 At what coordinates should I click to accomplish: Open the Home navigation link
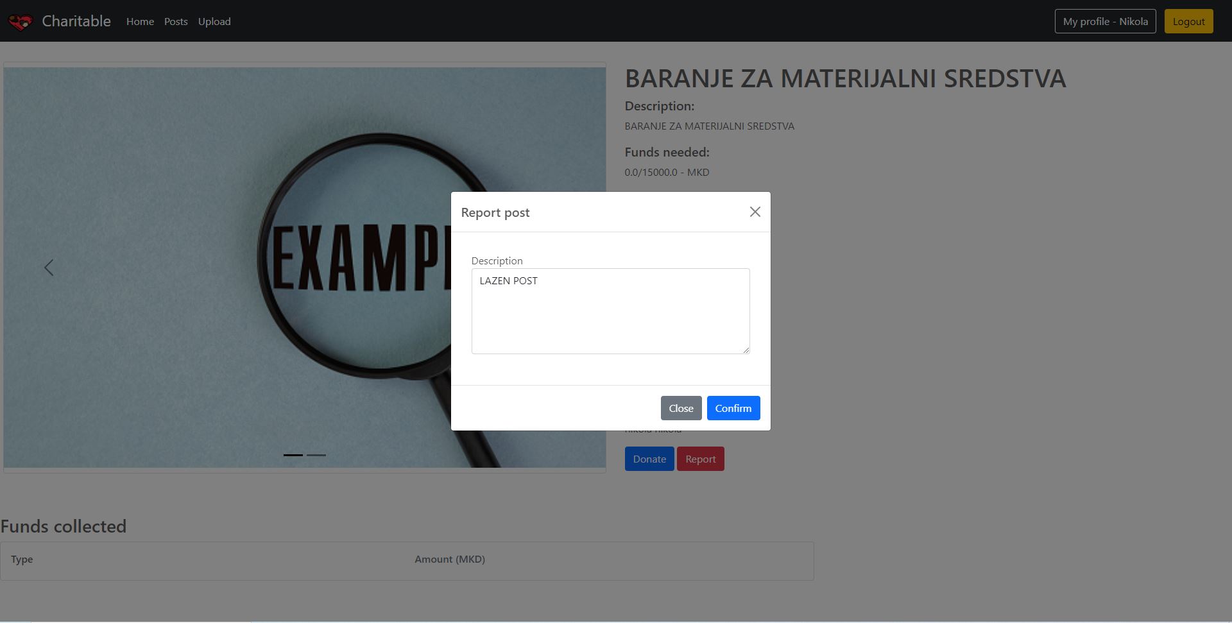click(140, 21)
